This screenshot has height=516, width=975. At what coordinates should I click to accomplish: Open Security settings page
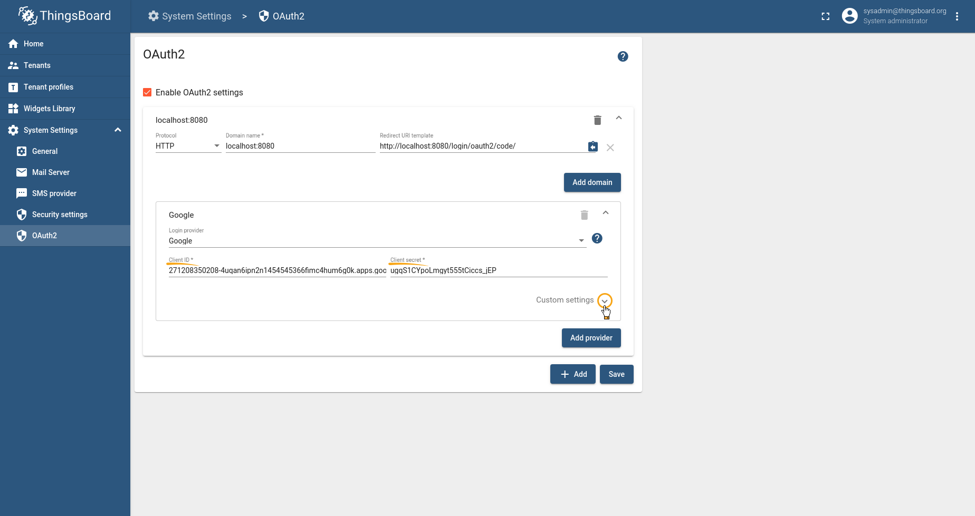pos(65,215)
